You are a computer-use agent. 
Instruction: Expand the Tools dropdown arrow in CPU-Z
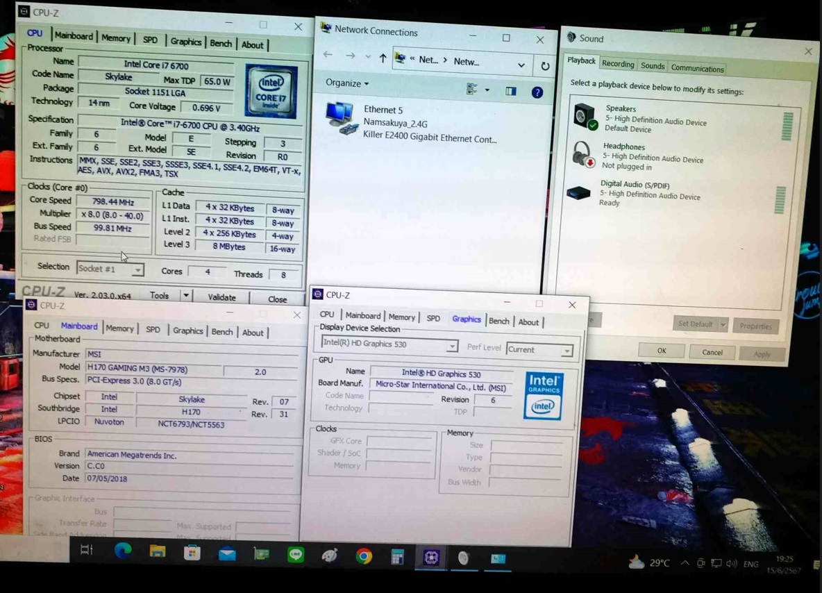186,296
